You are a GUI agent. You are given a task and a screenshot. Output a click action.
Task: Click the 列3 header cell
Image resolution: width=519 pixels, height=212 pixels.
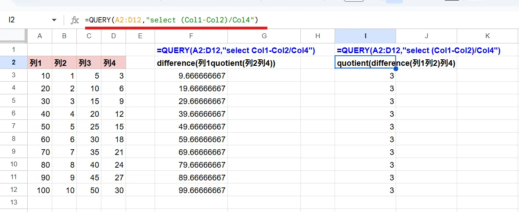(89, 63)
